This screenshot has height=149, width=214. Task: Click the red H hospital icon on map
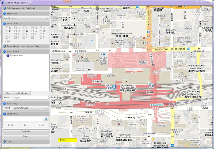coord(74,55)
